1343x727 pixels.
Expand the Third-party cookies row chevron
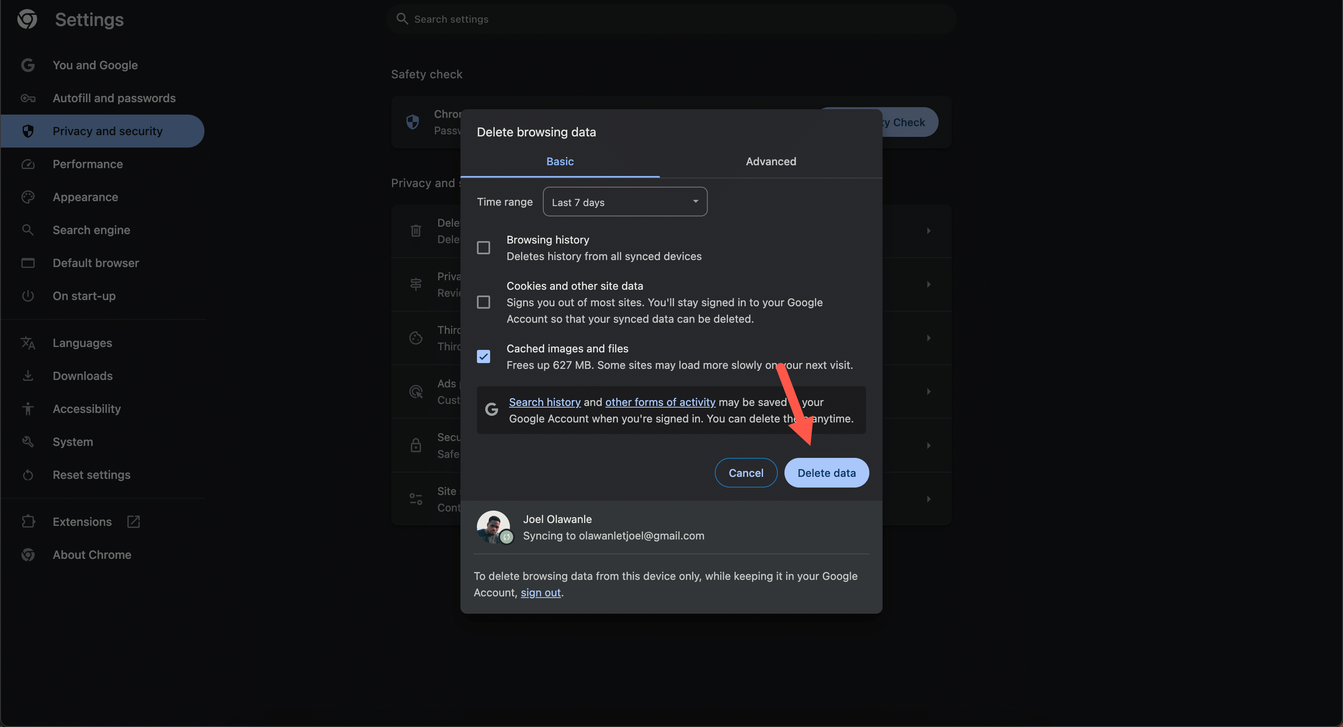[x=928, y=338]
